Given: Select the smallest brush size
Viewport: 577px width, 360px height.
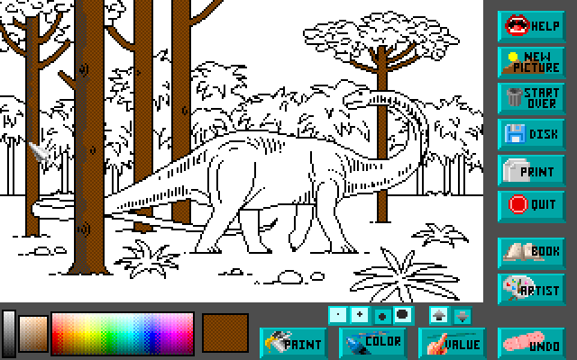Looking at the screenshot, I should click(337, 315).
